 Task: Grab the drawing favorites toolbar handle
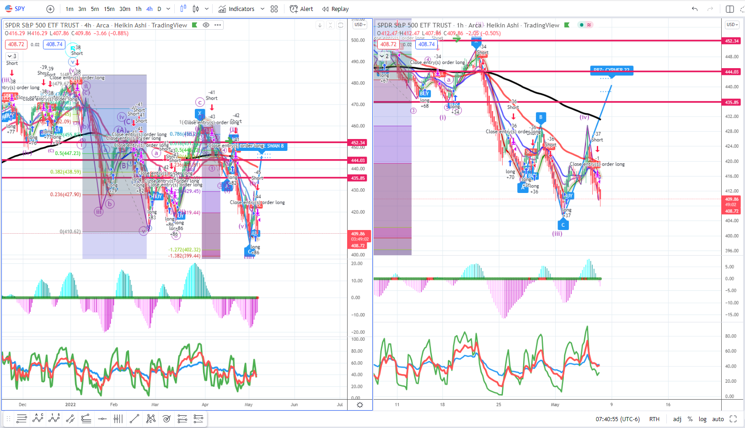pyautogui.click(x=8, y=418)
